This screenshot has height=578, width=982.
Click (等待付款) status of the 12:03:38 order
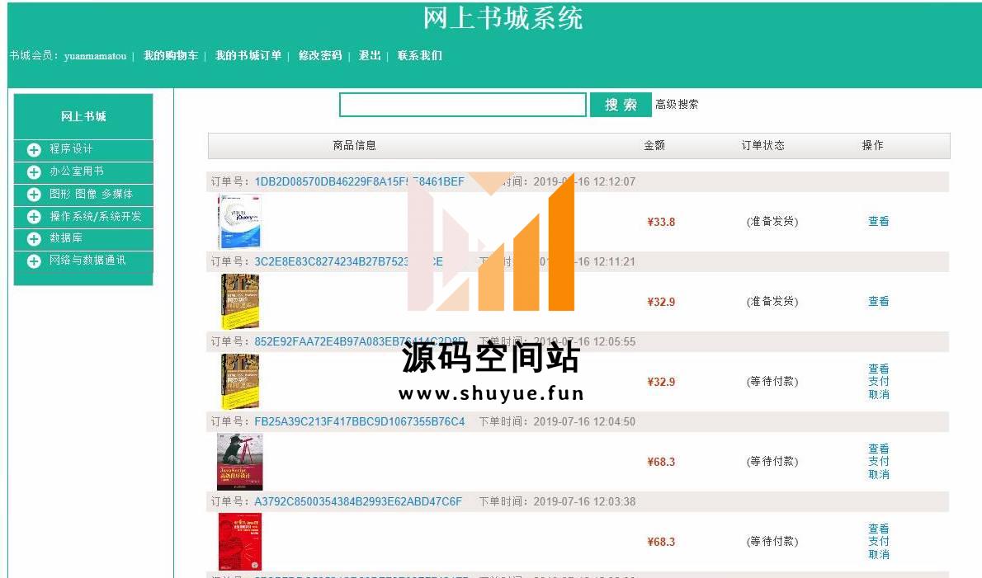coord(772,542)
